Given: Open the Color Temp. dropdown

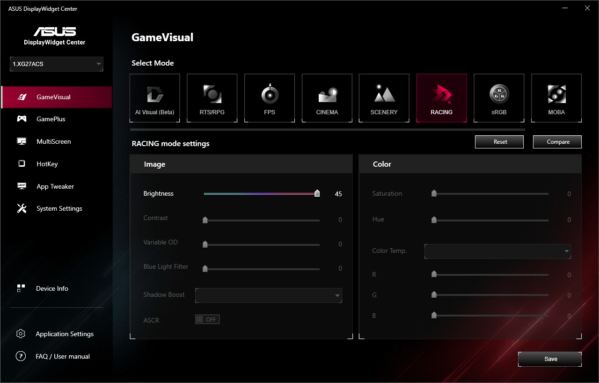Looking at the screenshot, I should click(497, 251).
